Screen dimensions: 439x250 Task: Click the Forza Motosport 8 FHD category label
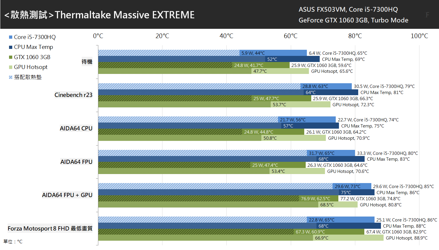click(x=50, y=228)
